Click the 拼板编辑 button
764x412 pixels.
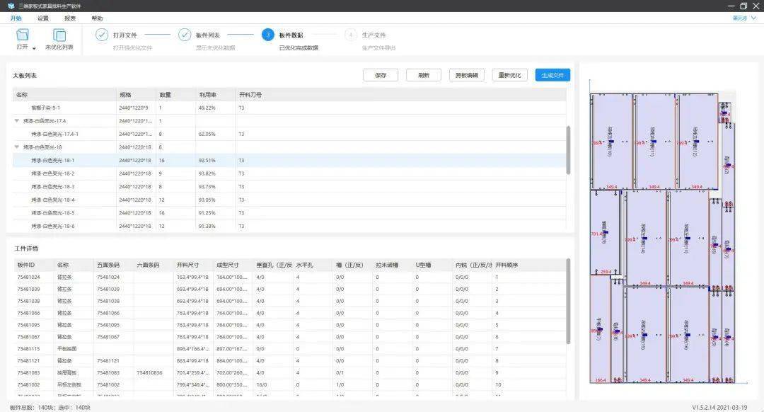click(x=467, y=75)
